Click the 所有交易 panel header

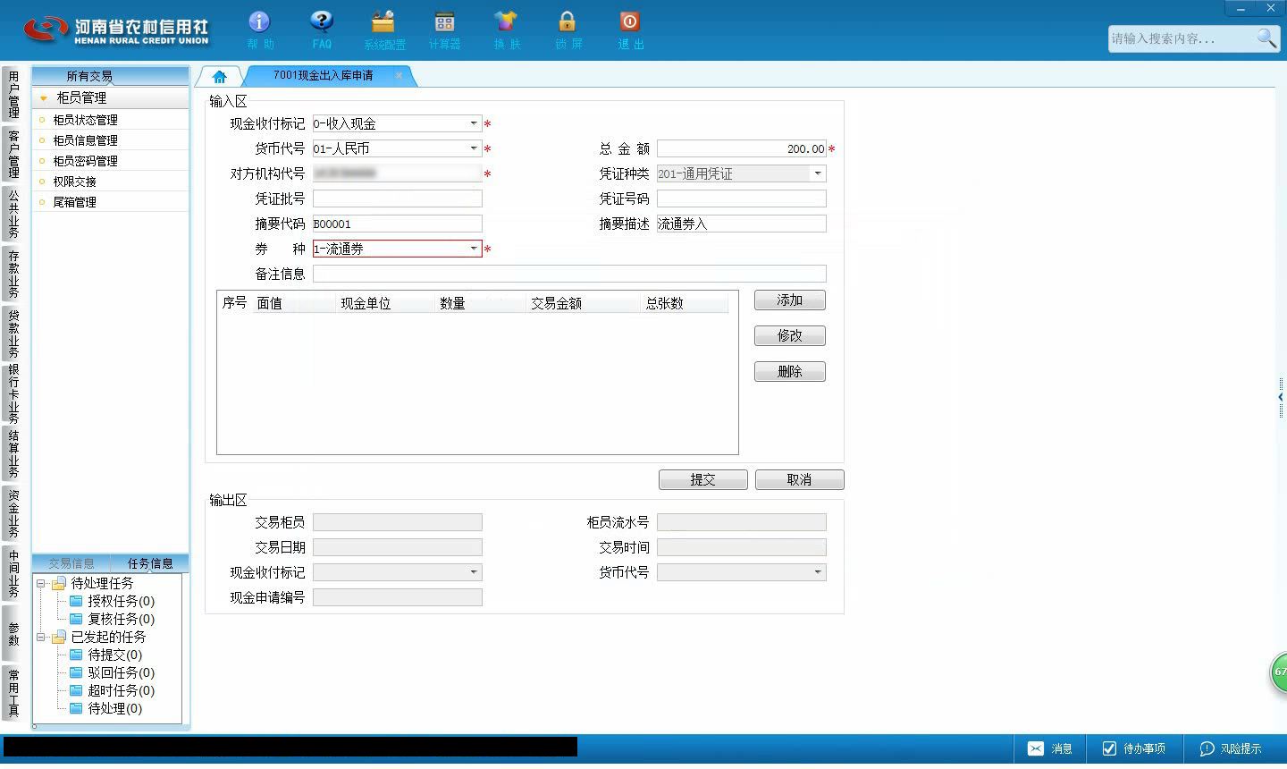coord(110,76)
